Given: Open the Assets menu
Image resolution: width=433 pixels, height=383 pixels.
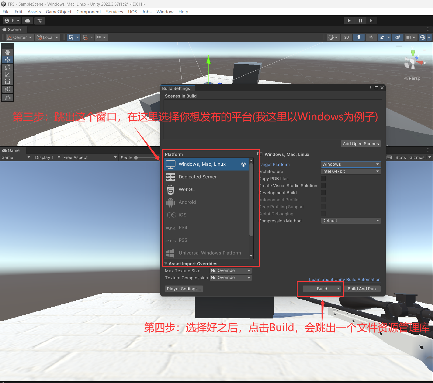Looking at the screenshot, I should [x=34, y=12].
